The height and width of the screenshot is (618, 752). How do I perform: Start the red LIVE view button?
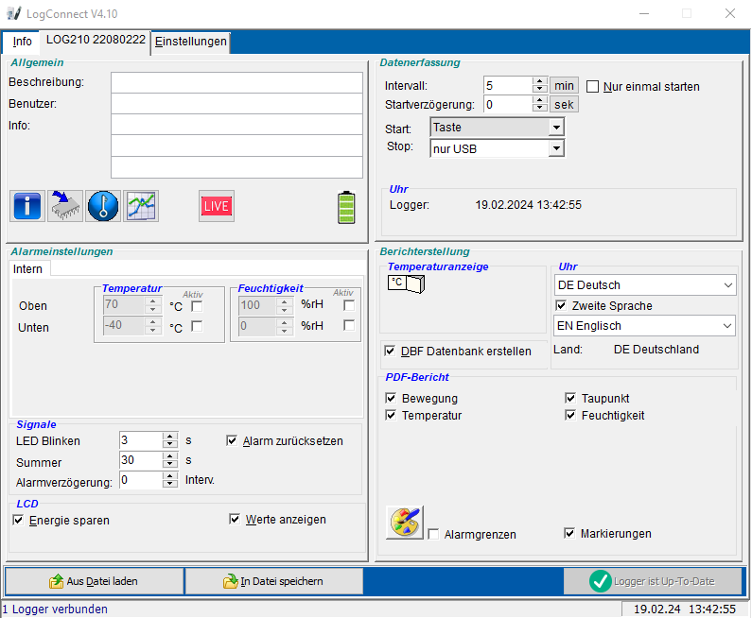coord(217,205)
